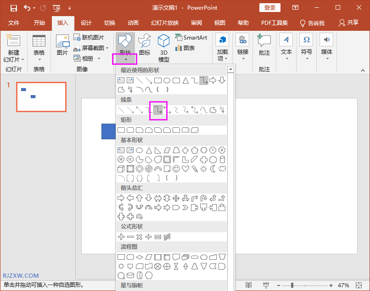
Task: Pick the smiley face in 基本形状
Action: click(x=176, y=169)
